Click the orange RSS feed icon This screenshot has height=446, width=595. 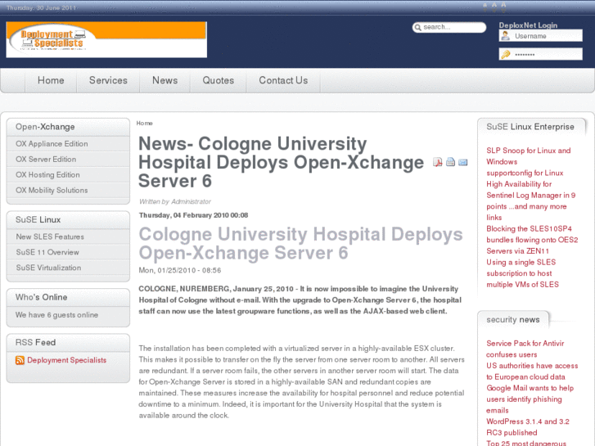[20, 360]
